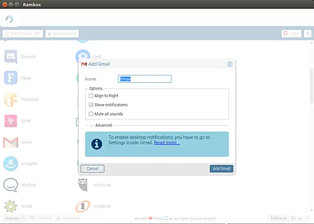Screen dimensions: 314x224
Task: Click the Gmail service icon in list
Action: tap(11, 142)
